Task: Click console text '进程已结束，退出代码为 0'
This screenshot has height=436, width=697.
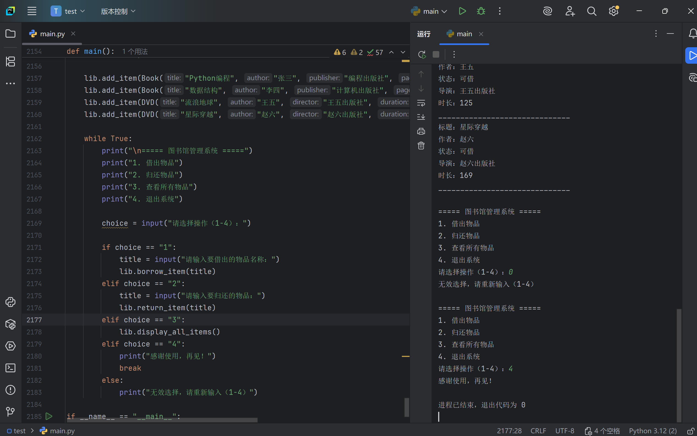Action: pos(482,405)
